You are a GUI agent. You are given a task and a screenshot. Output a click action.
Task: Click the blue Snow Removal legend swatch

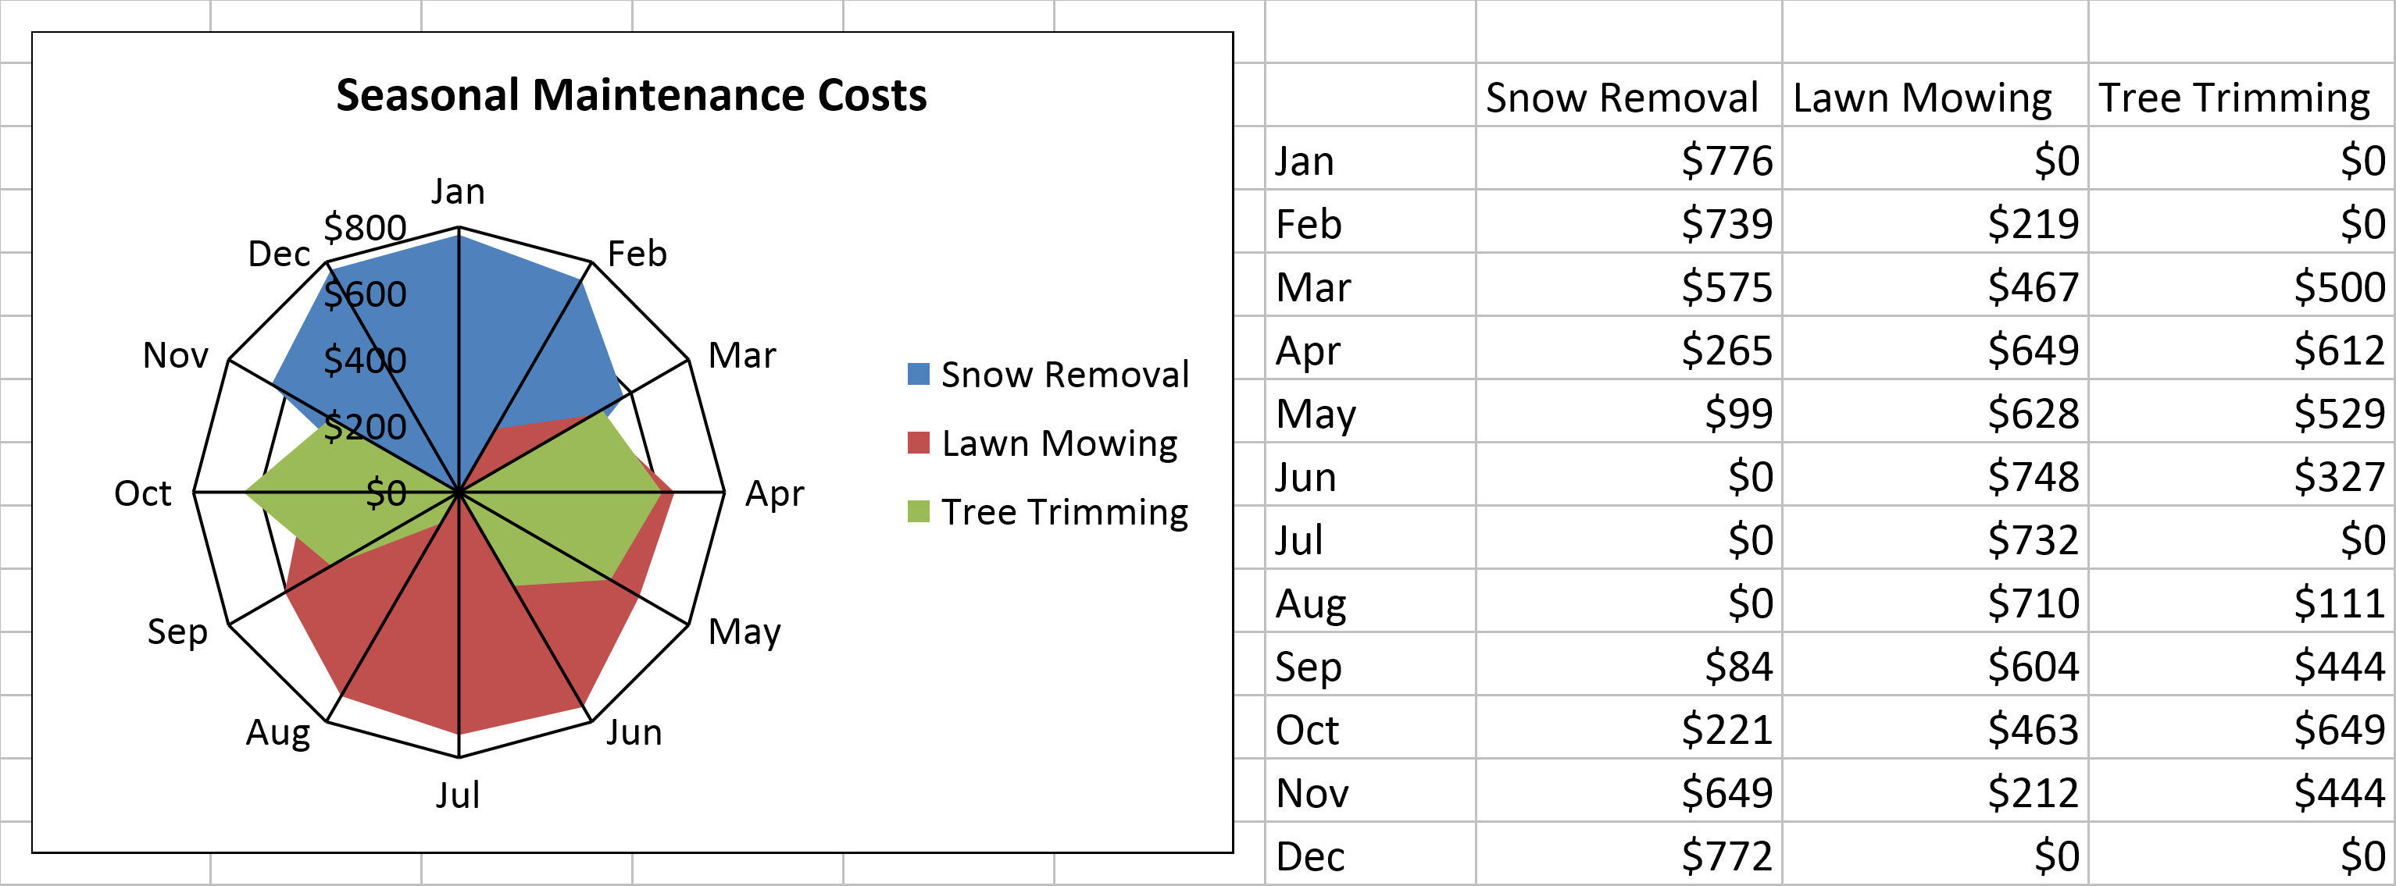918,375
